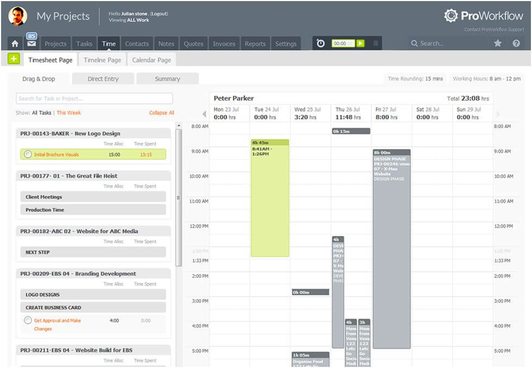Mark Initial Brochure Visuals task complete
The width and height of the screenshot is (532, 368).
28,154
